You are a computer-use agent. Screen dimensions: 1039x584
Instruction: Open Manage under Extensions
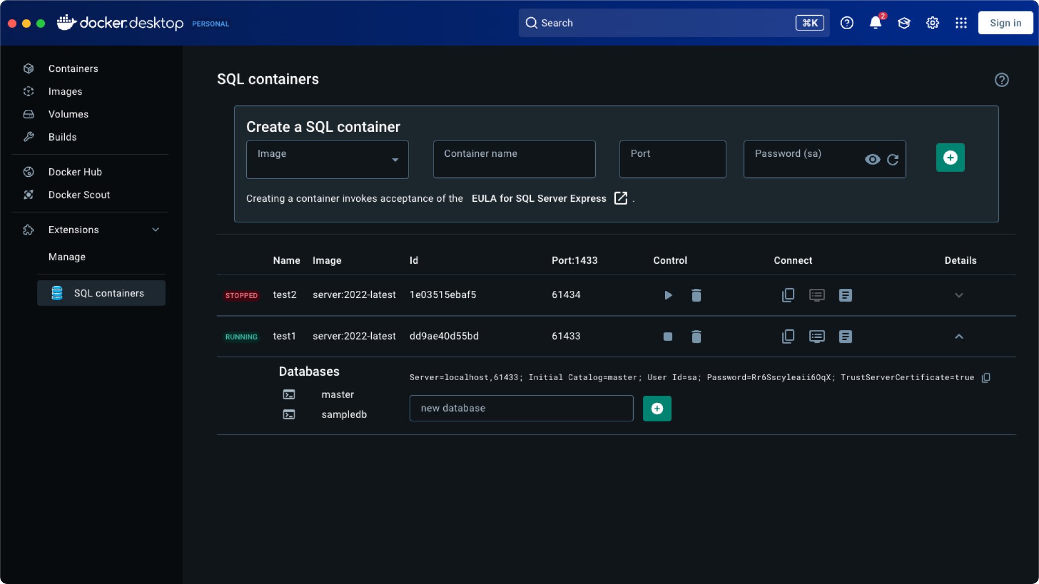click(x=67, y=257)
